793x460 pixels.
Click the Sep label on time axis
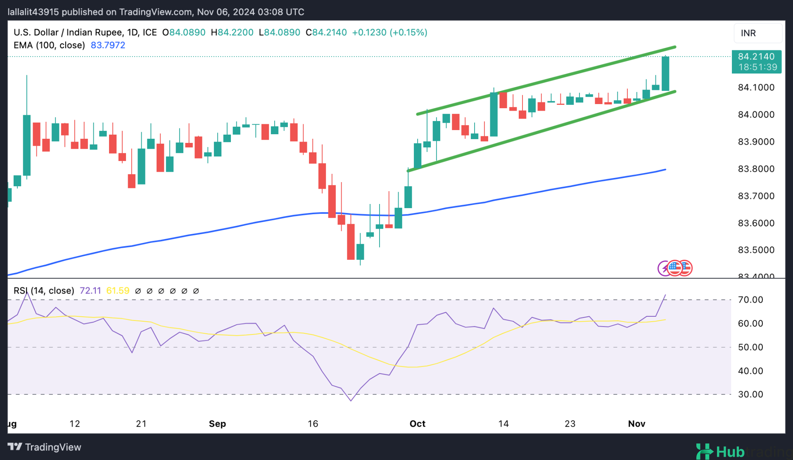click(217, 424)
